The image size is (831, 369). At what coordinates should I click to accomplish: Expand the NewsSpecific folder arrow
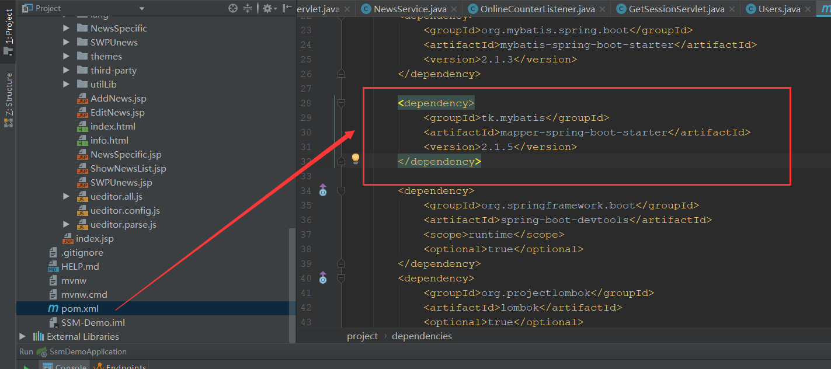(x=67, y=28)
